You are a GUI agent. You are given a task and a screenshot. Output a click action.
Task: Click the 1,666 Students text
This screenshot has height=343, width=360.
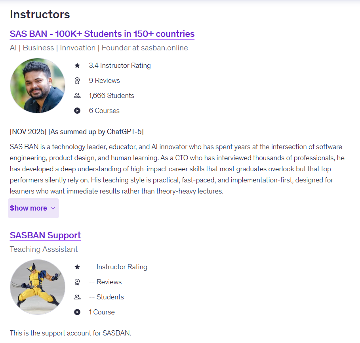tap(111, 96)
